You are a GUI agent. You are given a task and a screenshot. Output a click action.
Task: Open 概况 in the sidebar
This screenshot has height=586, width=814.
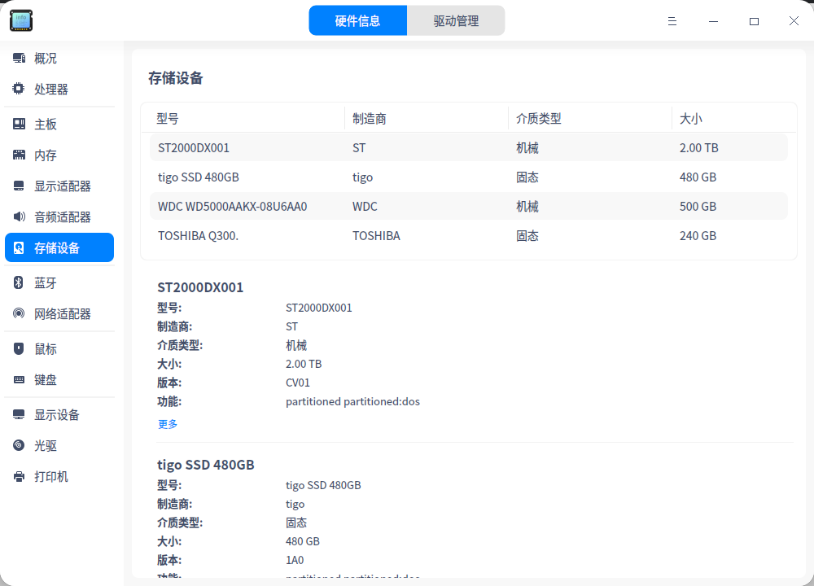click(x=59, y=58)
